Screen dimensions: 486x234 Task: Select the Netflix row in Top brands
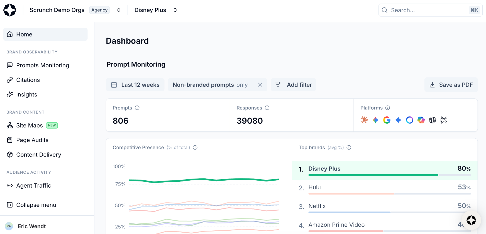click(x=385, y=208)
